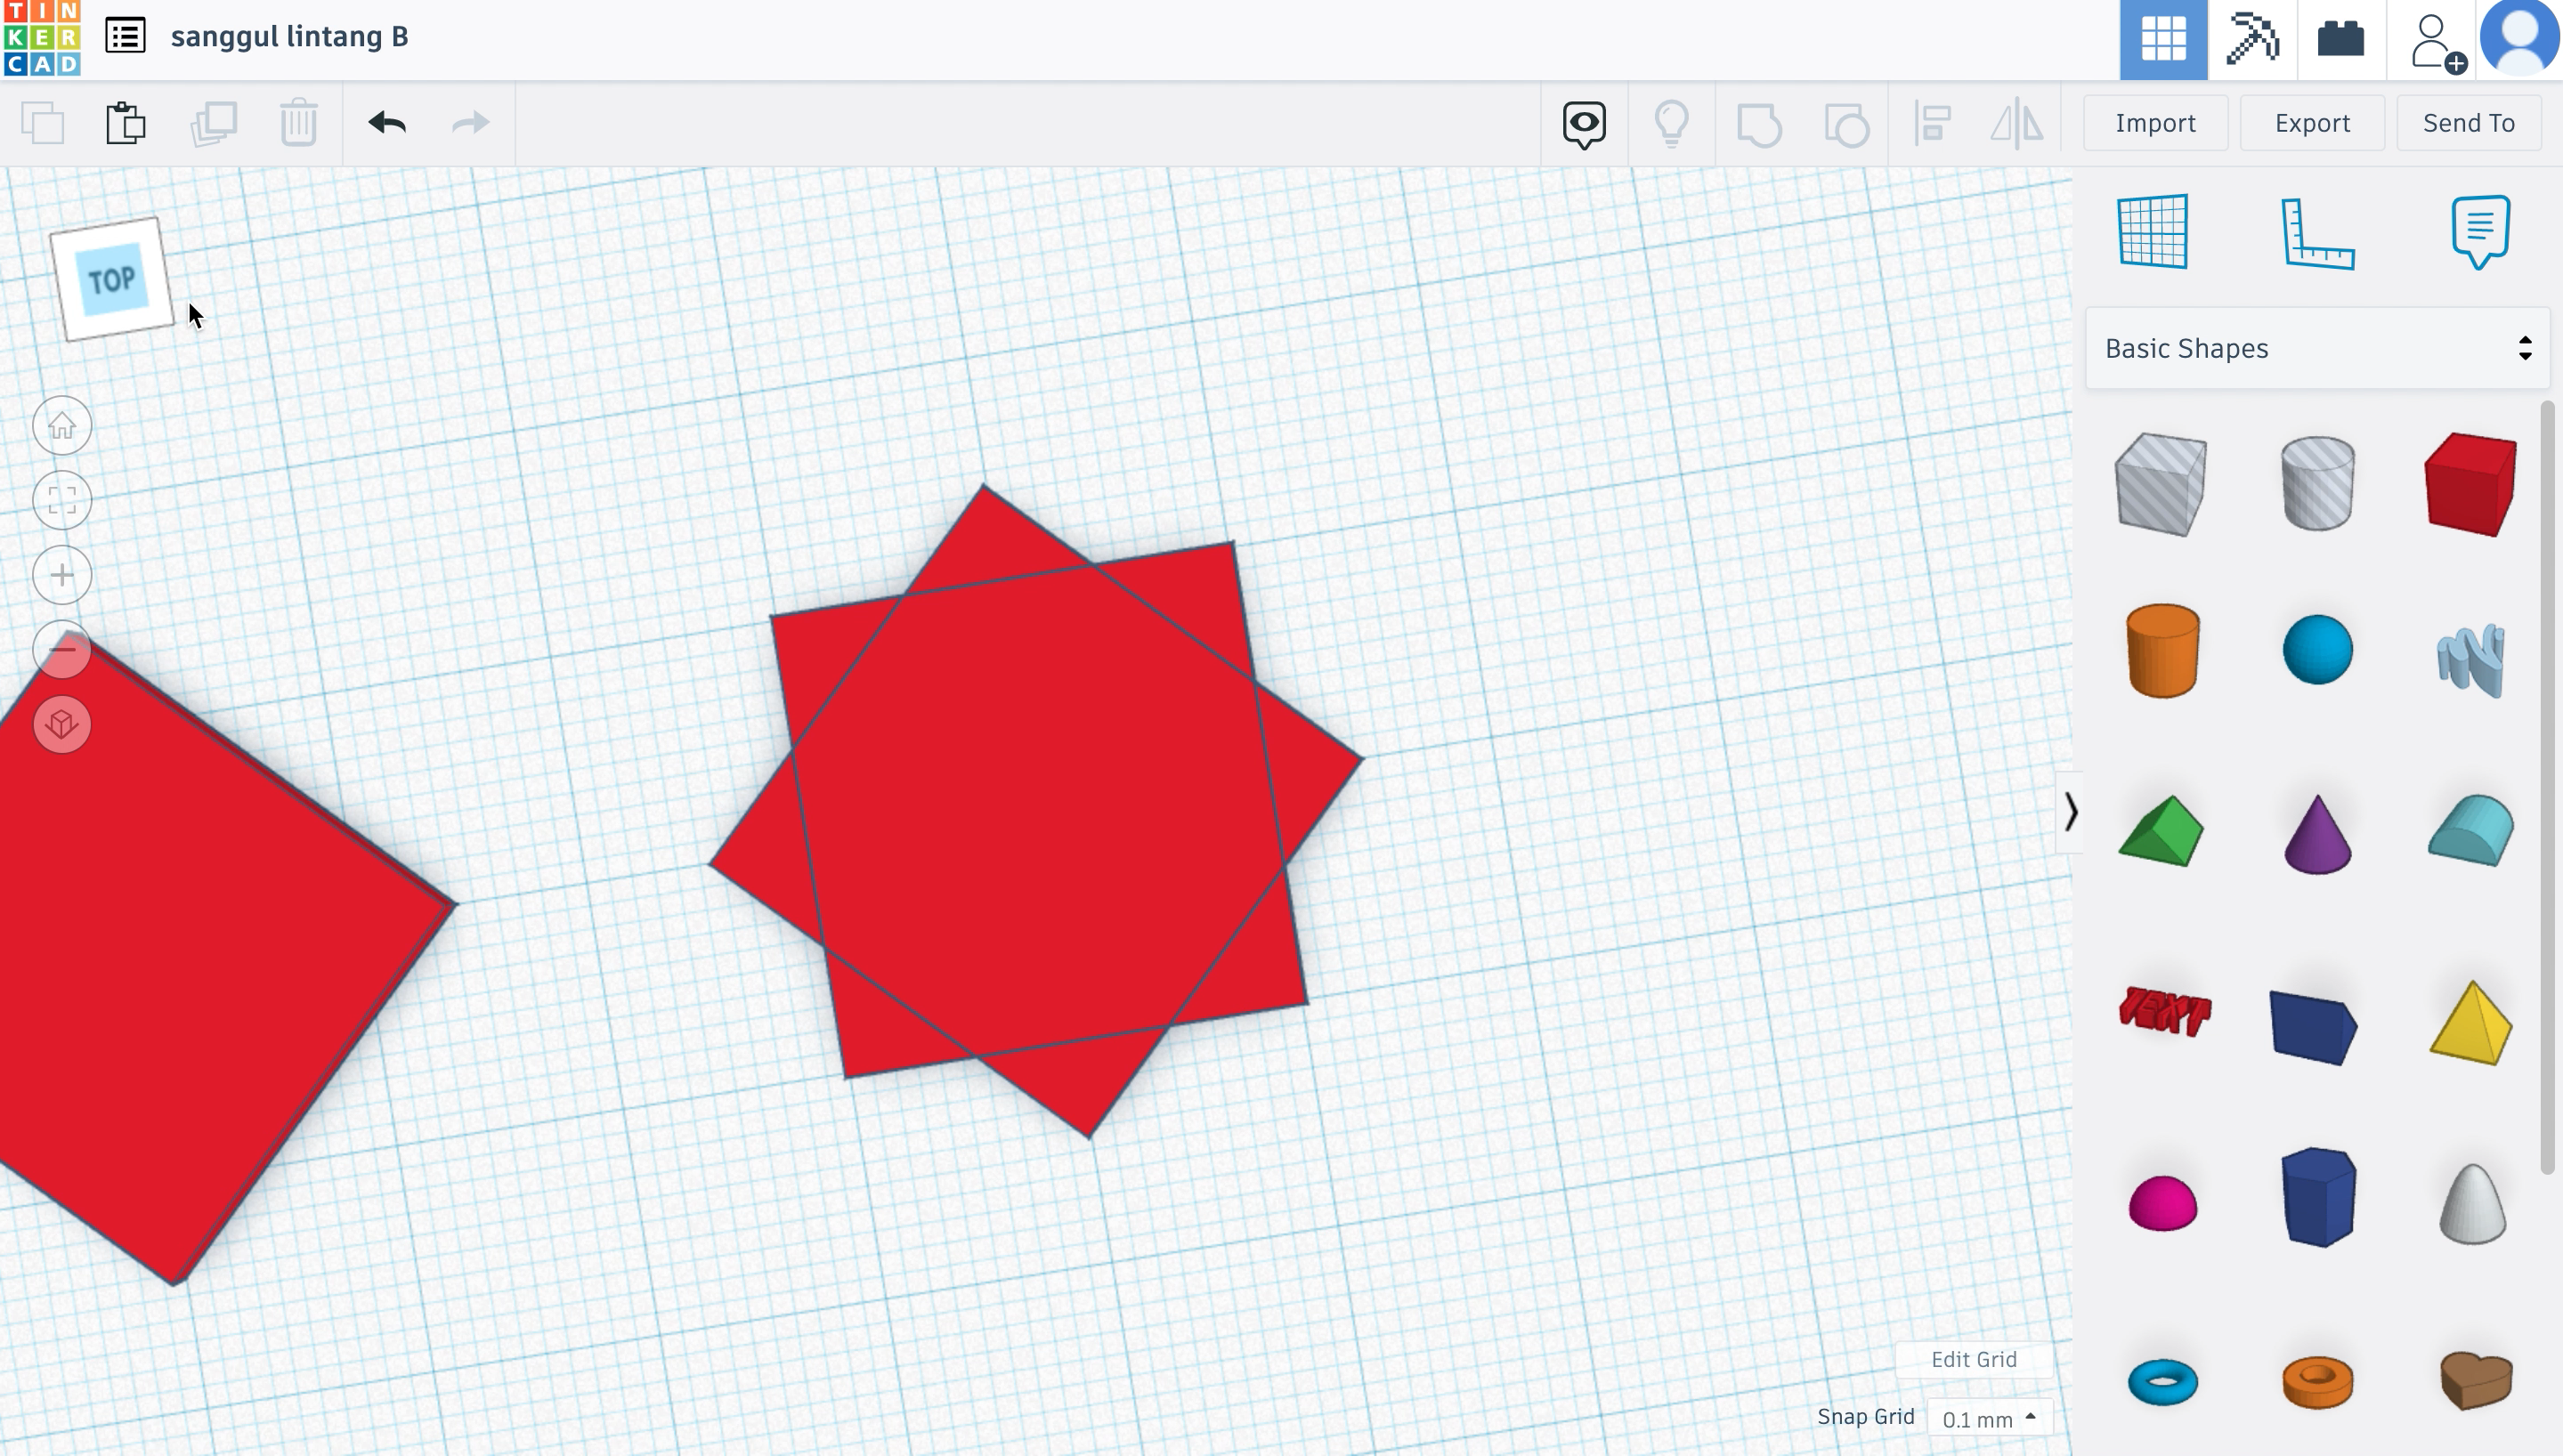Click the Zoom in plus button
Image resolution: width=2563 pixels, height=1456 pixels.
click(62, 575)
